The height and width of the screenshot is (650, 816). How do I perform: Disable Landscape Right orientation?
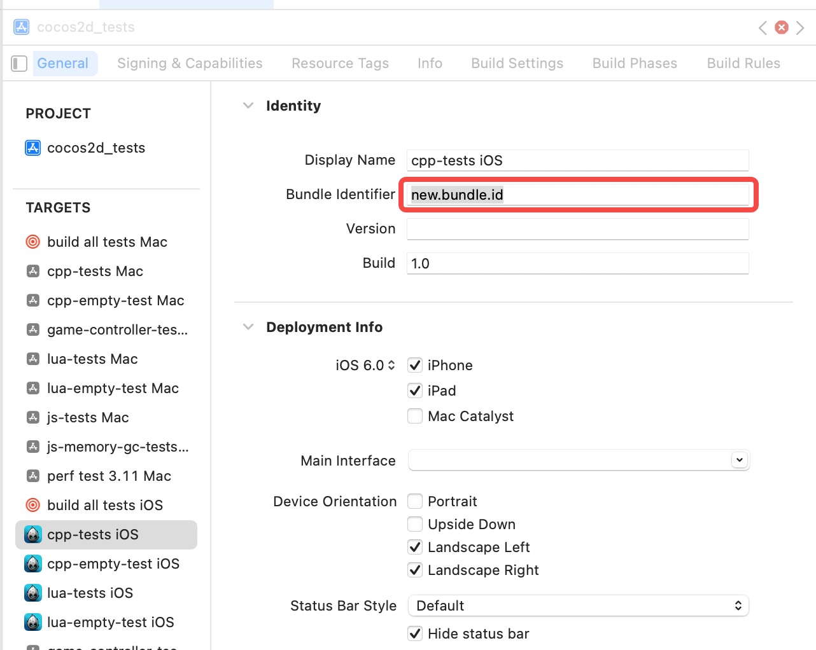pyautogui.click(x=415, y=570)
